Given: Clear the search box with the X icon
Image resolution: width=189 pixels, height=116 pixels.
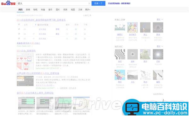Looking at the screenshot, I should 89,3.
